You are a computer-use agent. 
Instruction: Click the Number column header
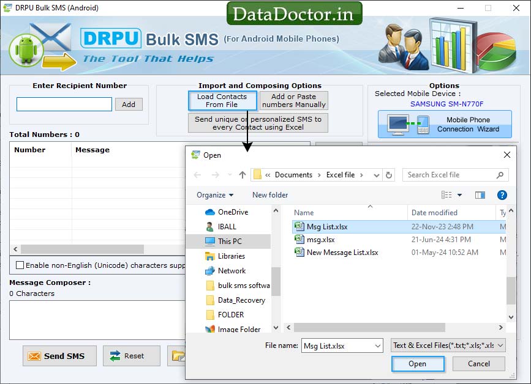pos(30,150)
